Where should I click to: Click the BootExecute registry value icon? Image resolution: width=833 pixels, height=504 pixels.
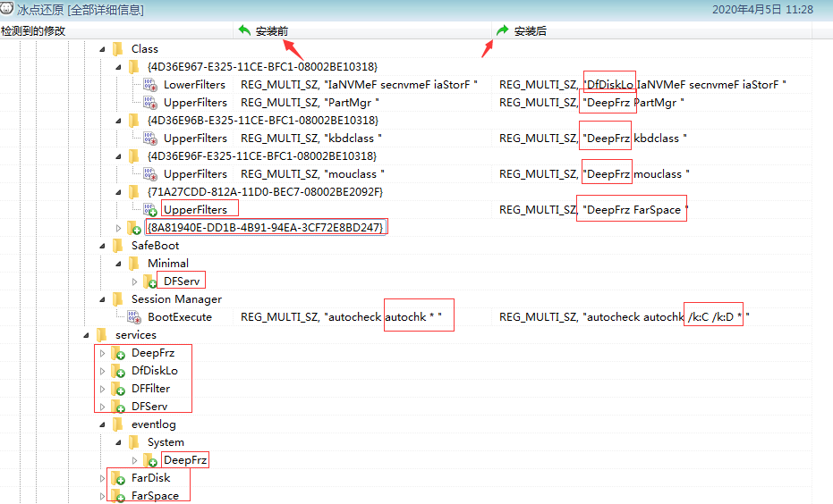click(x=134, y=317)
